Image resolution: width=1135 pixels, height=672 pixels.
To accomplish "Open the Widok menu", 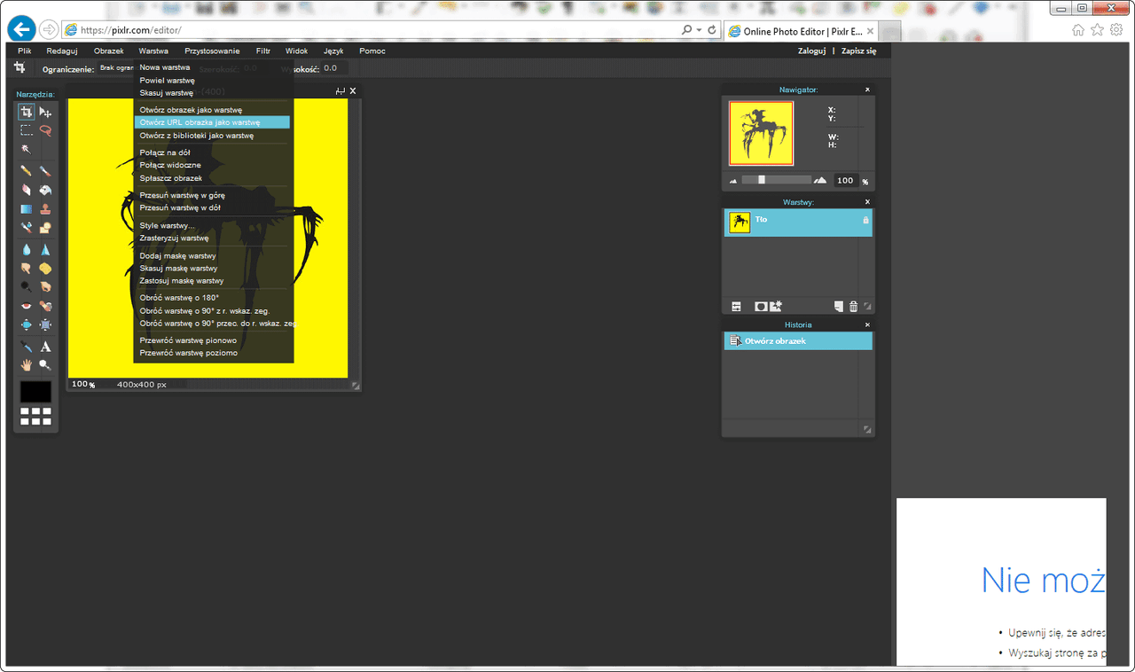I will [297, 51].
